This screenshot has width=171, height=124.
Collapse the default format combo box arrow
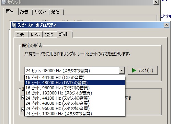click(x=122, y=70)
